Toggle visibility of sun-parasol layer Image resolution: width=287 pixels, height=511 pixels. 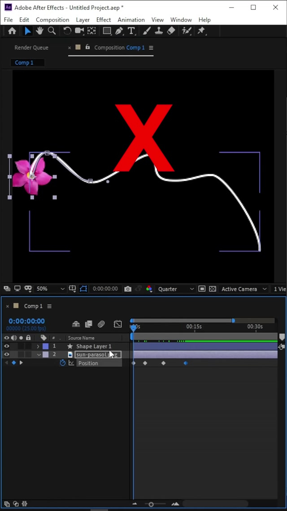pos(6,354)
